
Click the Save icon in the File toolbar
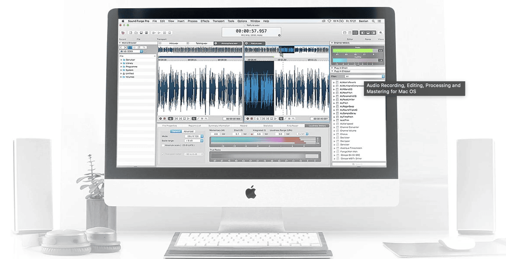(142, 32)
